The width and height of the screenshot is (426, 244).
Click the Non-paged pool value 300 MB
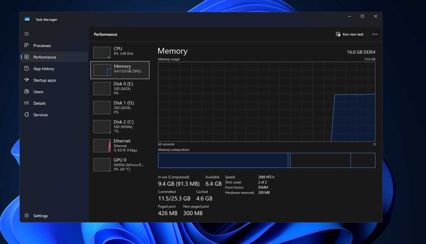193,213
